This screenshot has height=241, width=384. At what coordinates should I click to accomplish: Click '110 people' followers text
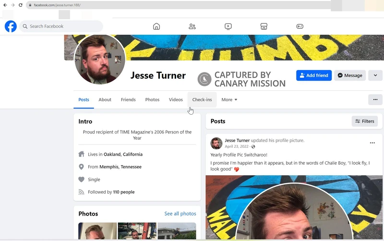[124, 192]
